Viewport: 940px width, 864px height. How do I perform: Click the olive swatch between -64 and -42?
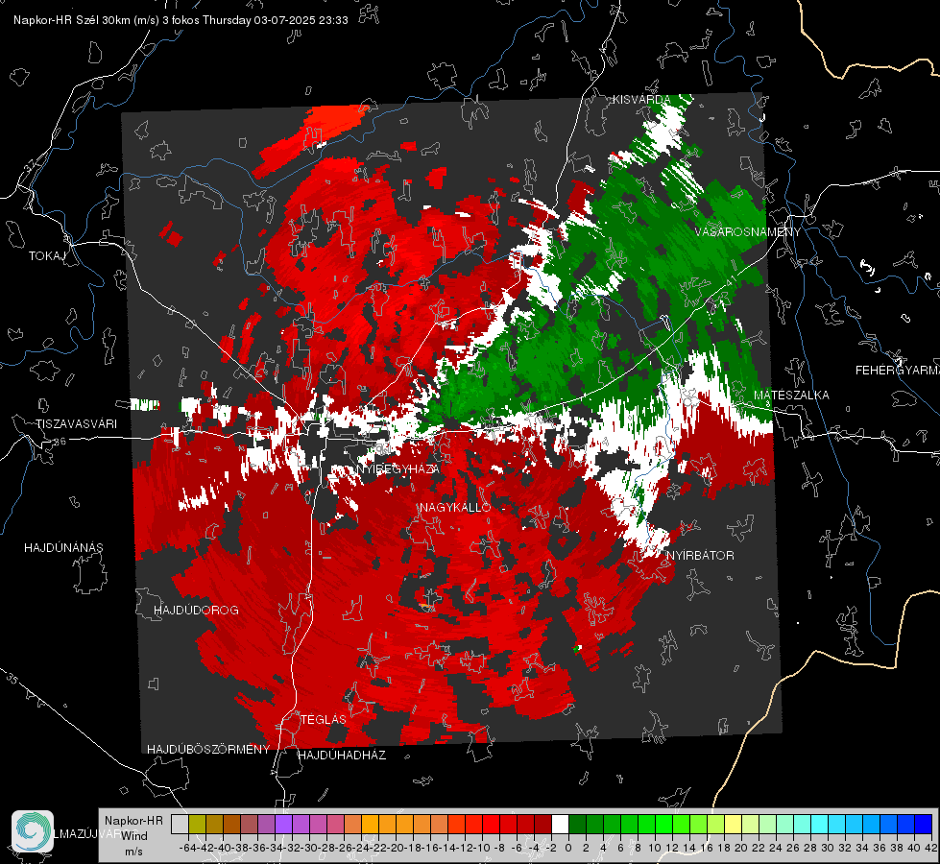(197, 824)
